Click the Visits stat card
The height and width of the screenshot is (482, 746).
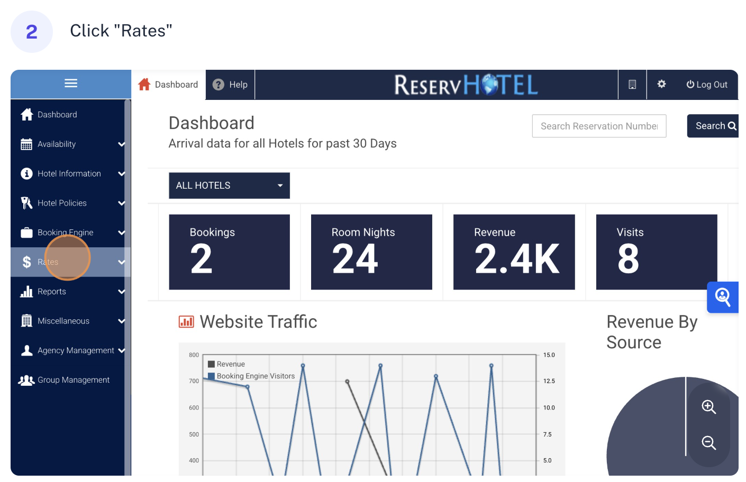click(x=657, y=252)
